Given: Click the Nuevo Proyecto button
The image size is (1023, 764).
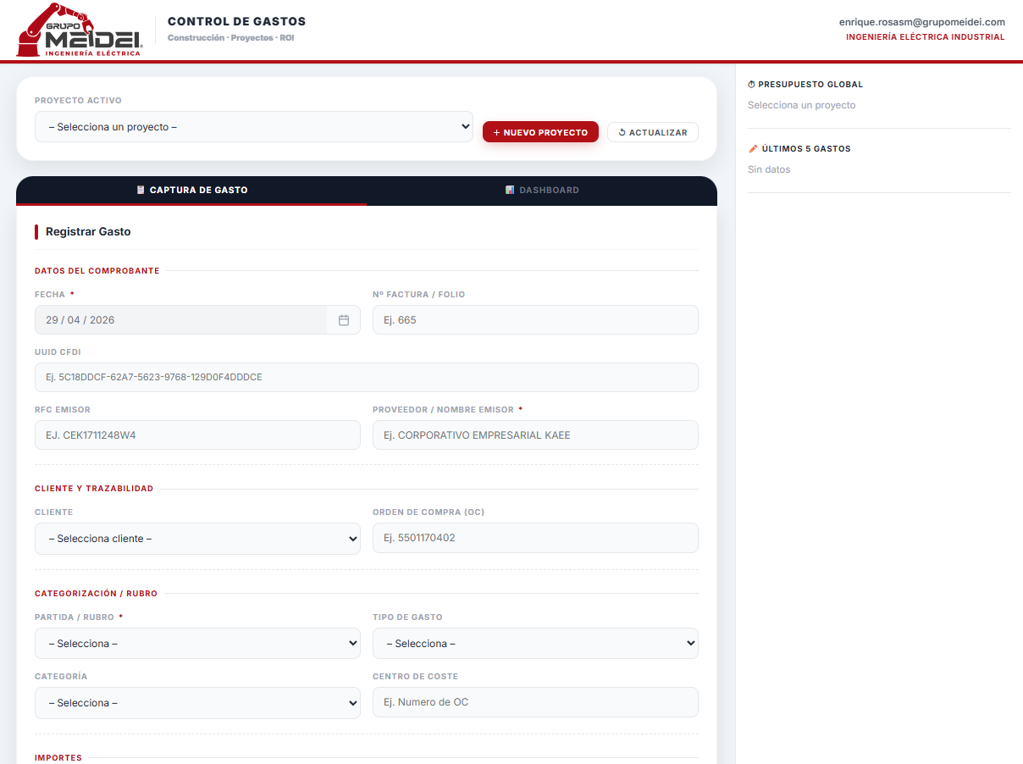Looking at the screenshot, I should tap(540, 132).
